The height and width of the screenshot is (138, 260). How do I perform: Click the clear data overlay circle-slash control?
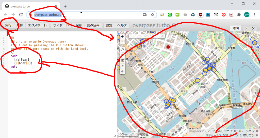pos(122,72)
